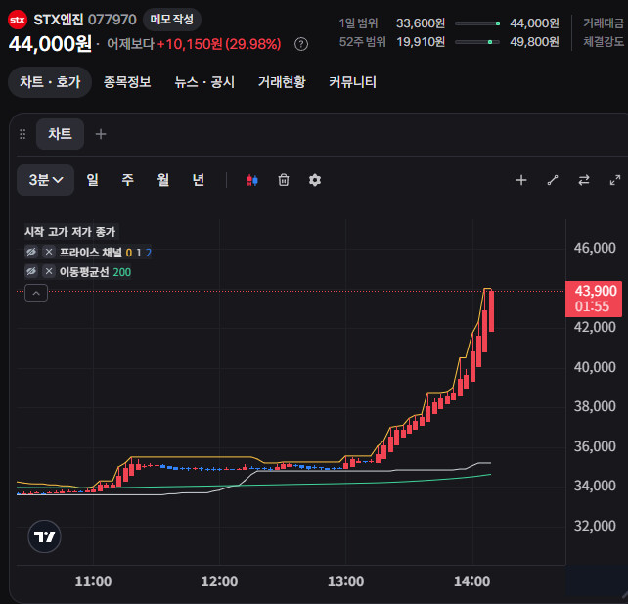Click the 49,800원 52-week high value
Screen dimensions: 628x604
point(534,42)
